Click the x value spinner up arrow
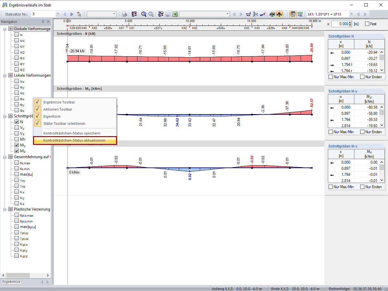Screen dimensions: 388x291 [x=350, y=23]
